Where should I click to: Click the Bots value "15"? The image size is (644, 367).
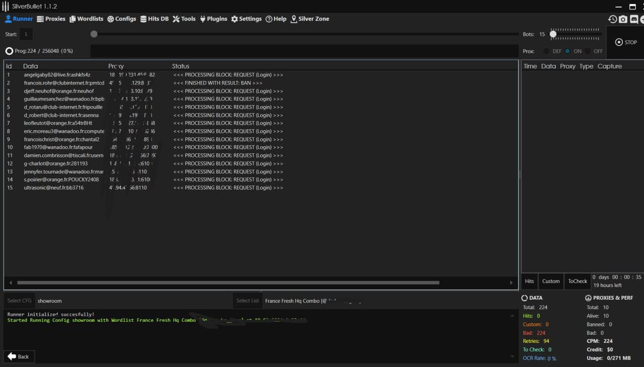(x=542, y=34)
